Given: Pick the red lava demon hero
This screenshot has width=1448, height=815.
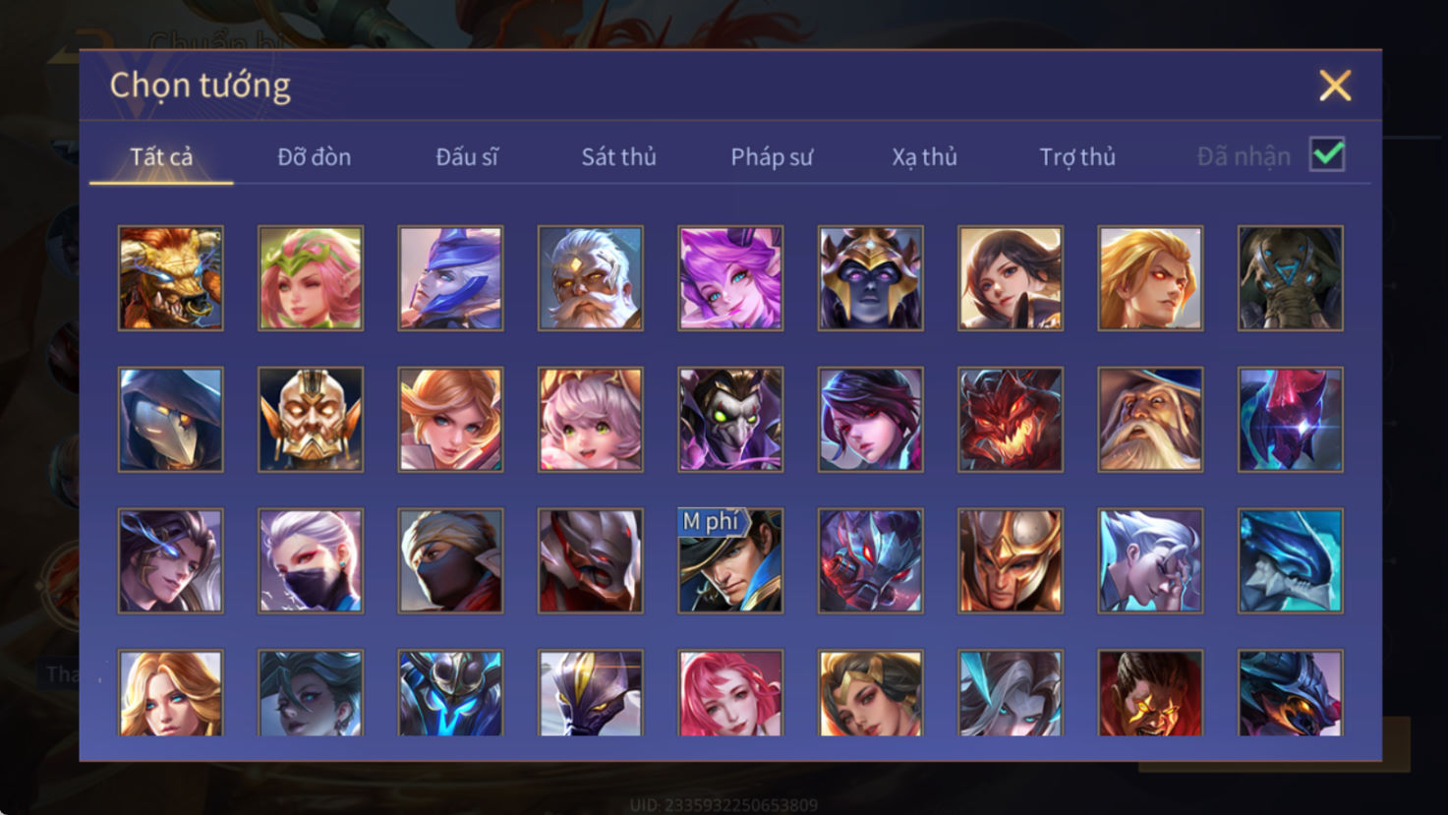Looking at the screenshot, I should [1011, 420].
